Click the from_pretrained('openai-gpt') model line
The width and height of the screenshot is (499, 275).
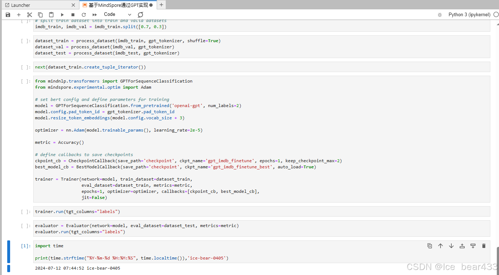click(138, 106)
